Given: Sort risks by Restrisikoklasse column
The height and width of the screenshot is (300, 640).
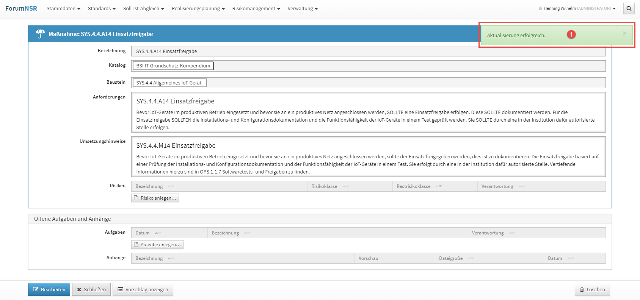Looking at the screenshot, I should (x=439, y=186).
